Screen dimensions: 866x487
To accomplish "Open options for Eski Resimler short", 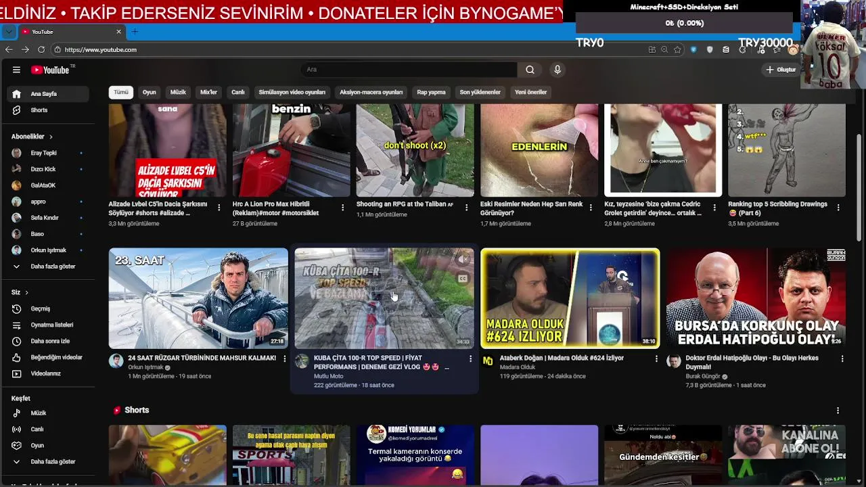I will [x=590, y=208].
